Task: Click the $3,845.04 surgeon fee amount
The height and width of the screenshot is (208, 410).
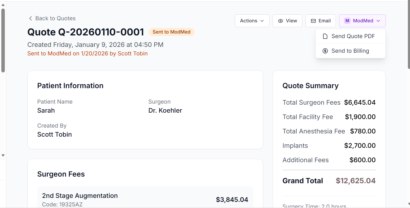Action: click(x=232, y=200)
